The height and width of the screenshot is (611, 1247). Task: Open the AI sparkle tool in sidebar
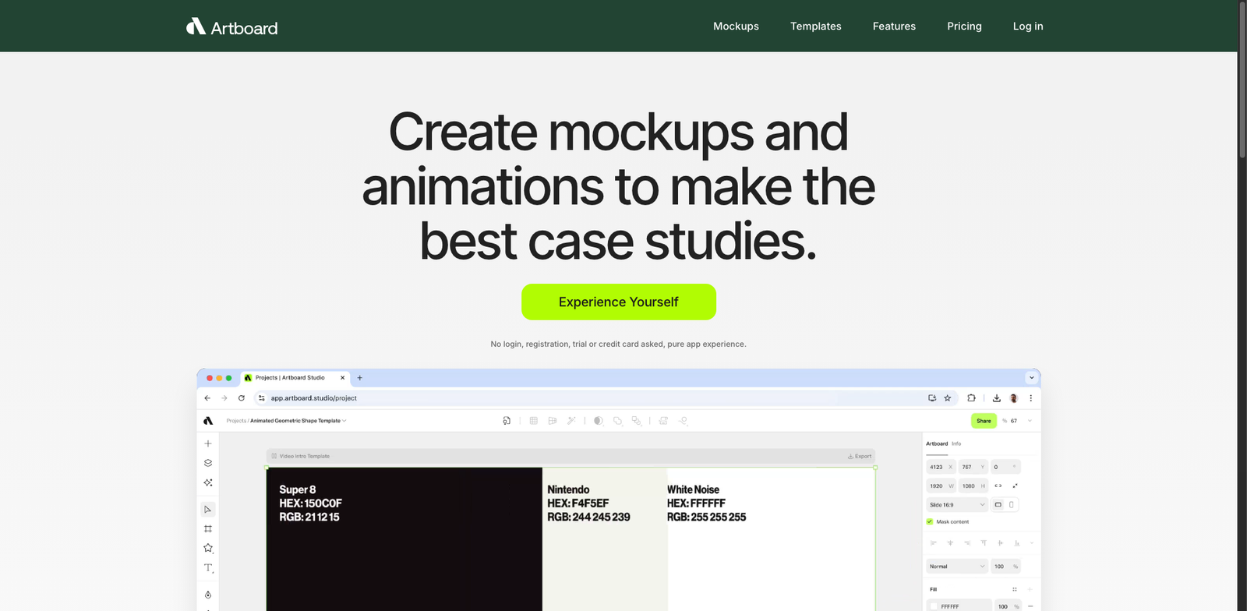click(x=208, y=482)
